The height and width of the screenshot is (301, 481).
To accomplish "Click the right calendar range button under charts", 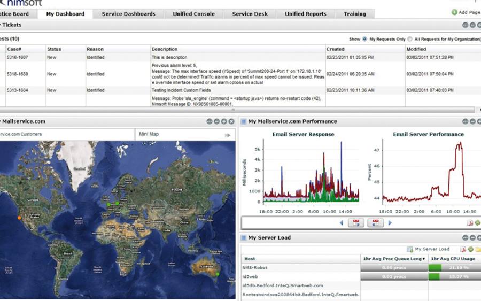I will click(376, 223).
